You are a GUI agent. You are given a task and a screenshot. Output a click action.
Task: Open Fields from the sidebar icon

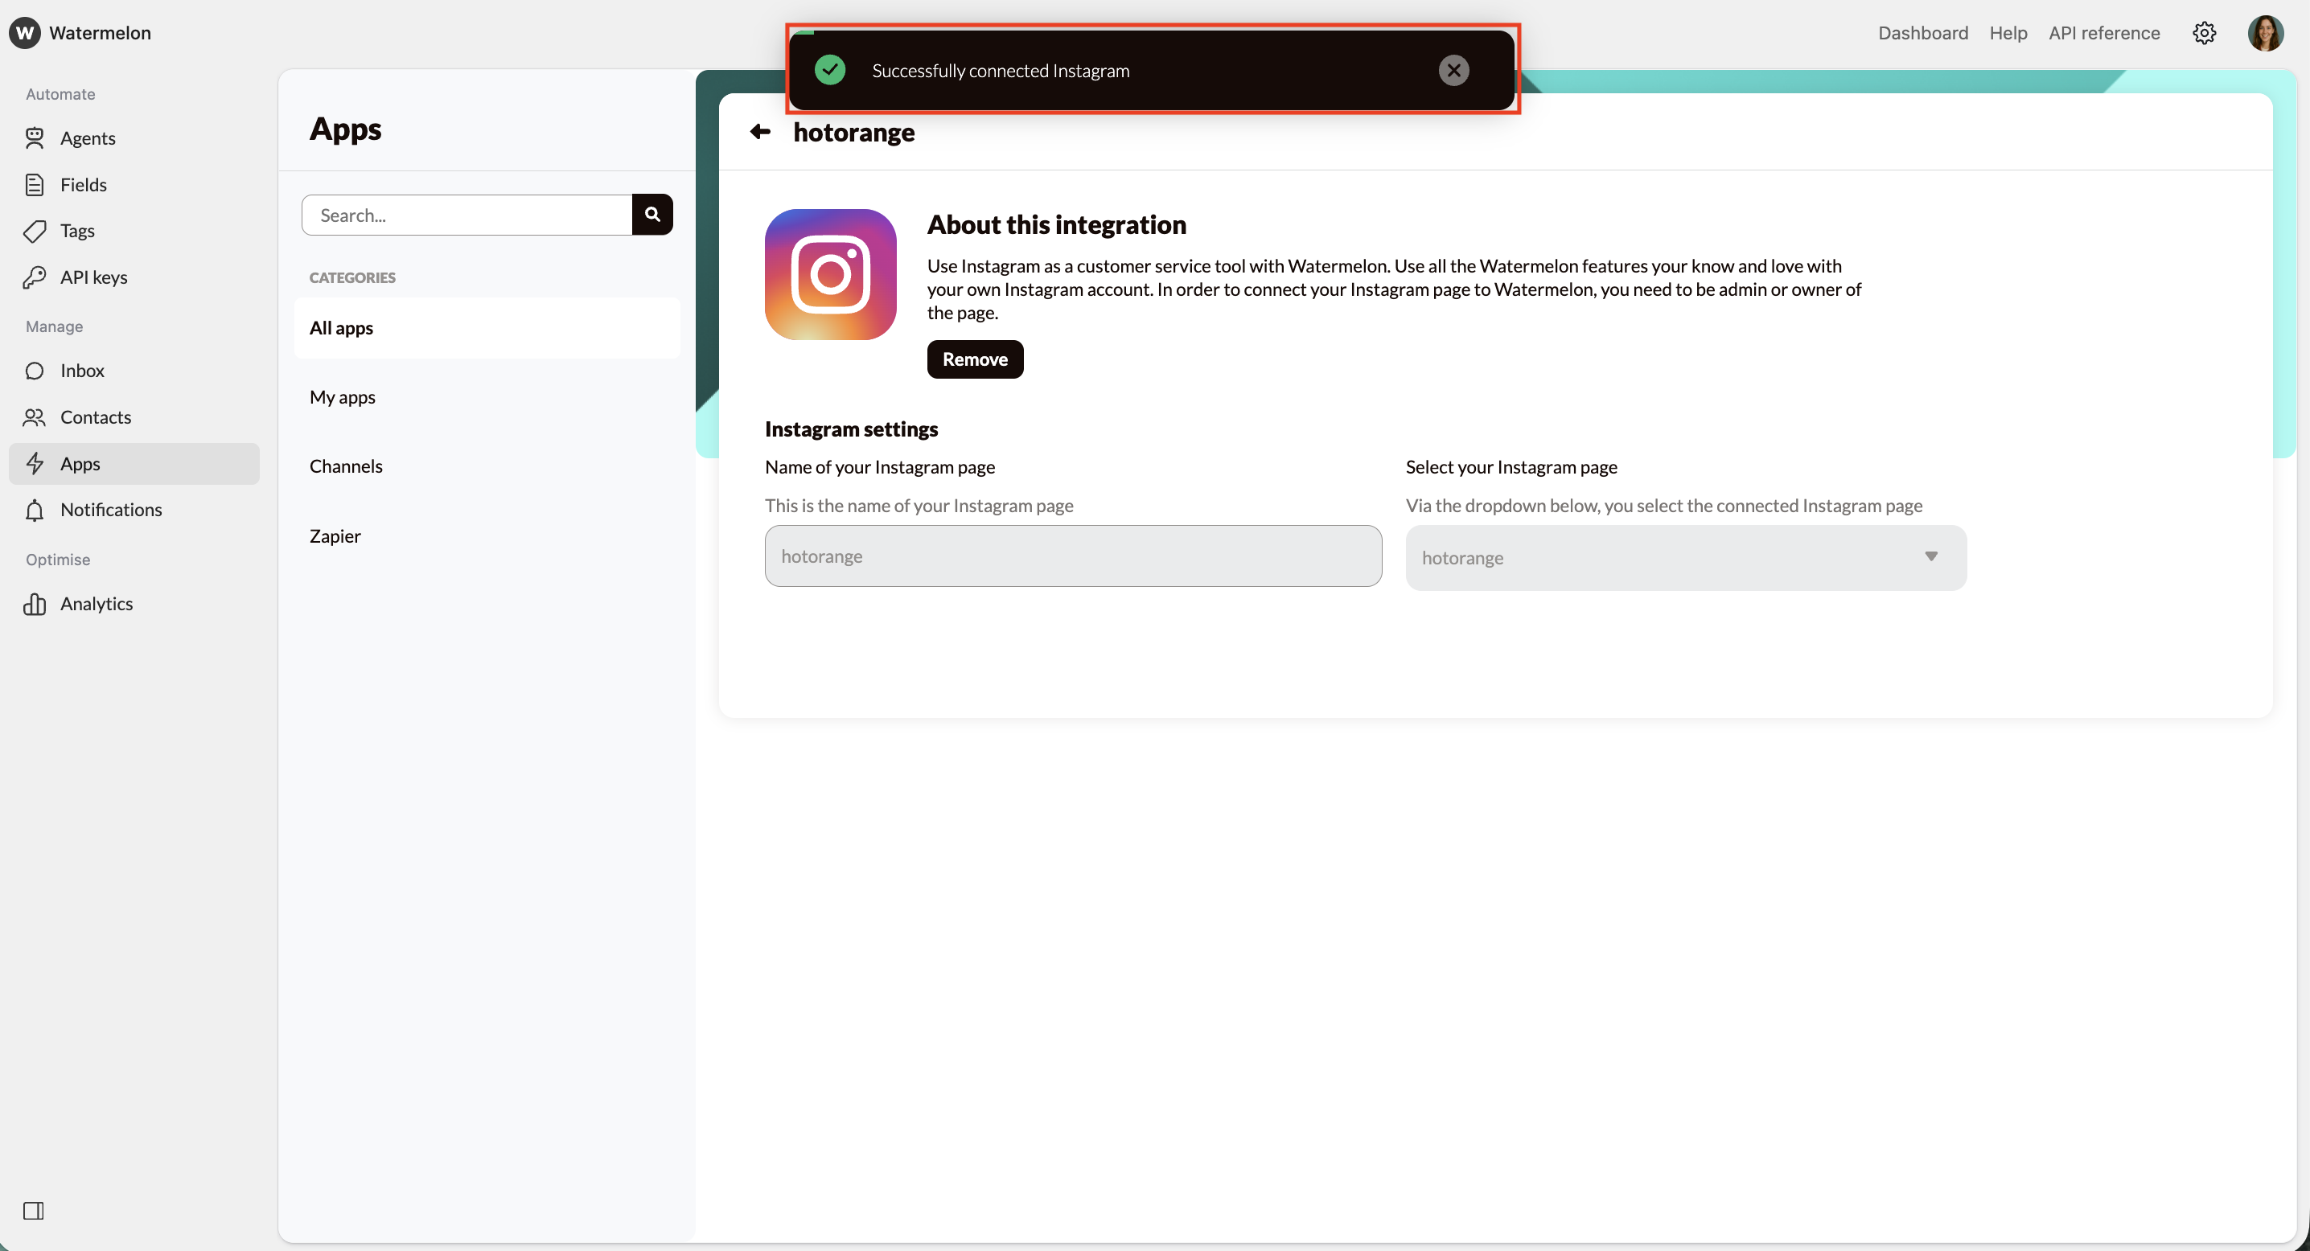(x=34, y=183)
